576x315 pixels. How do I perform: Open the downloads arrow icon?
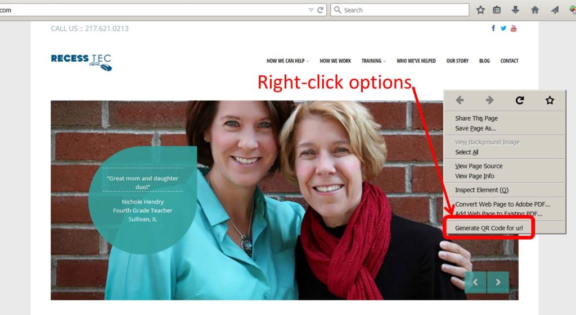point(515,10)
